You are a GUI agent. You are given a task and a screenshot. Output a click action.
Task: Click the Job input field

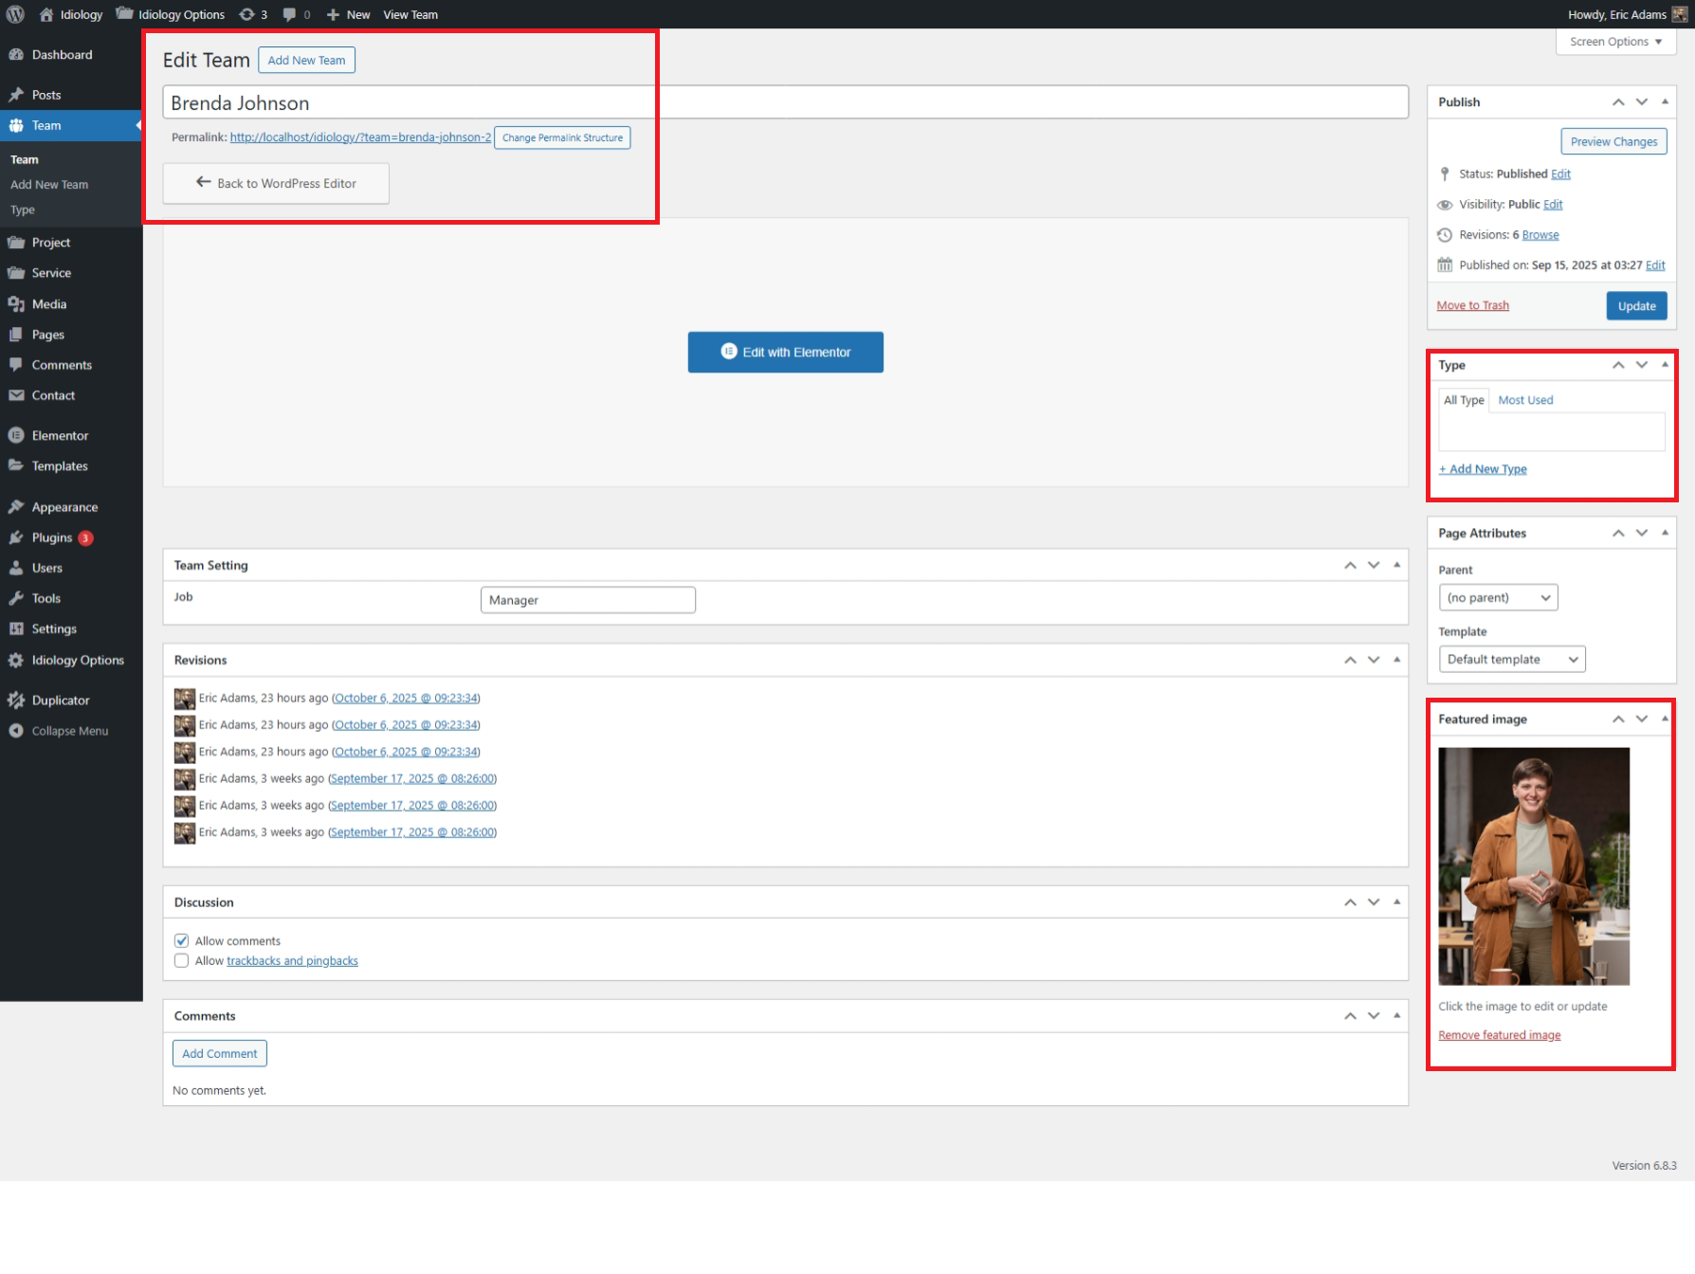click(x=588, y=600)
